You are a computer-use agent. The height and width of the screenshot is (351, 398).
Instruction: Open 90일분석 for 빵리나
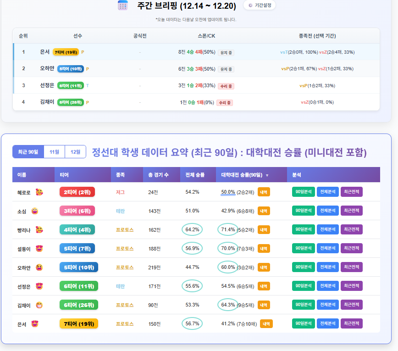(x=303, y=229)
